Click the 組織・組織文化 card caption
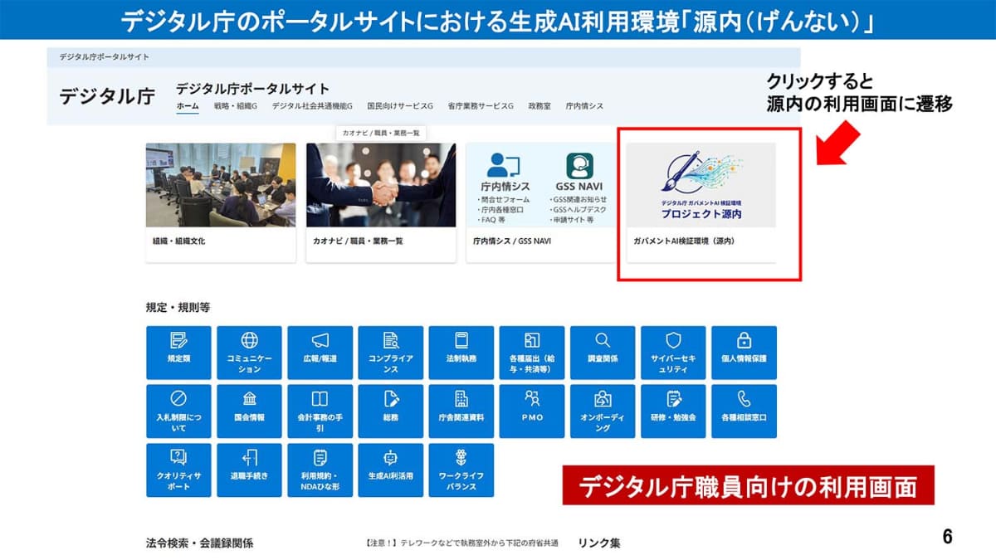 [178, 241]
